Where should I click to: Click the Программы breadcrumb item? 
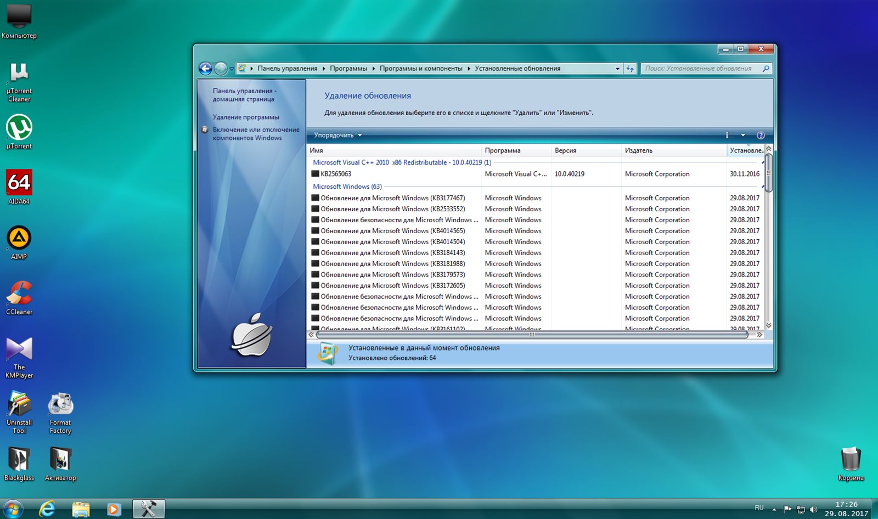(x=348, y=69)
